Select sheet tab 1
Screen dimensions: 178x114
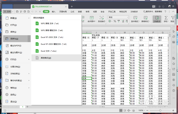tap(23, 107)
